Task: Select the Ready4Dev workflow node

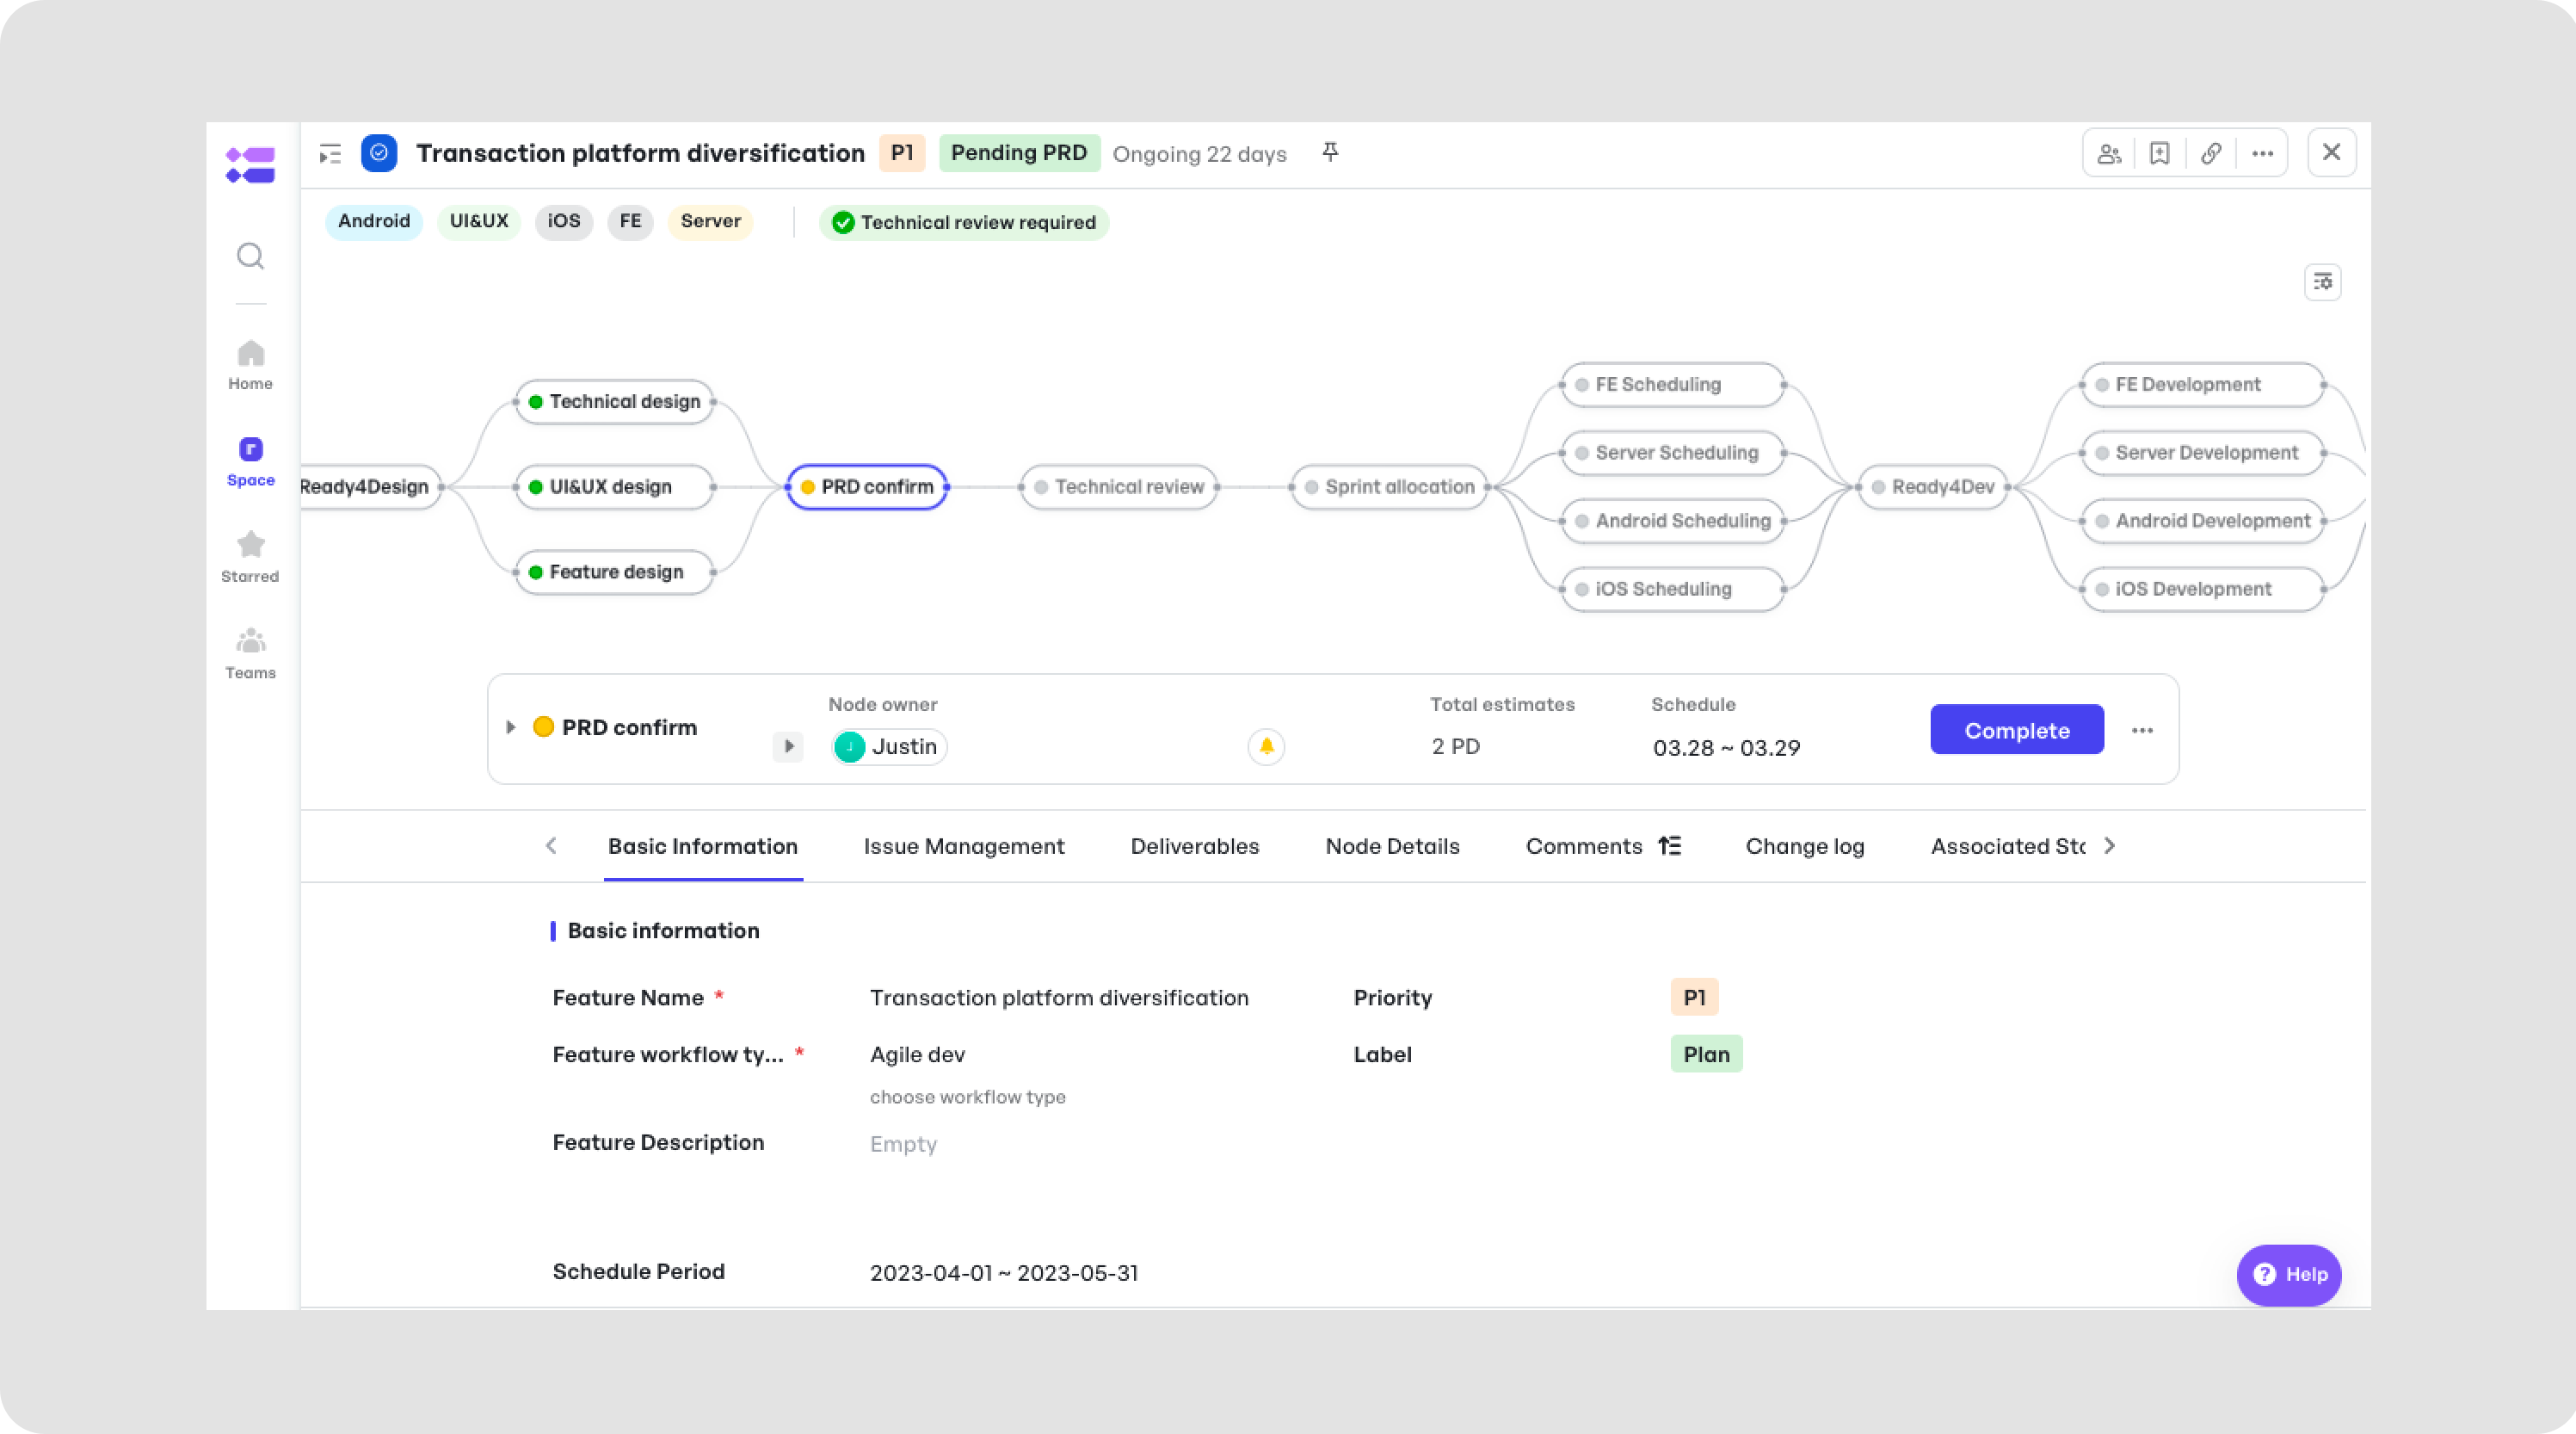Action: pyautogui.click(x=1933, y=487)
